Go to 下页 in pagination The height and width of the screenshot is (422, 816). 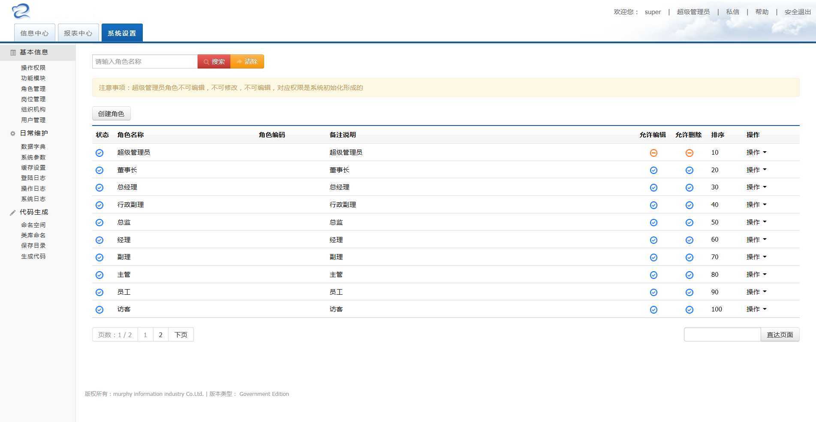pos(181,335)
